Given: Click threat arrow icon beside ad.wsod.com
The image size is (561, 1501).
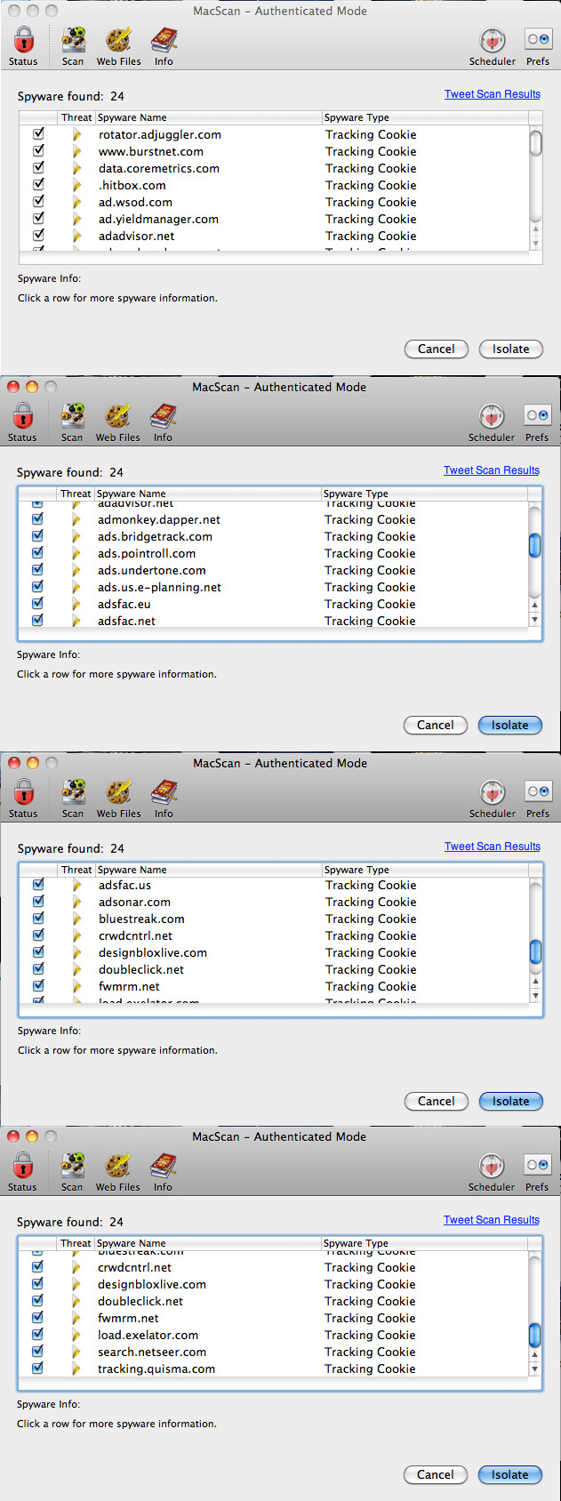Looking at the screenshot, I should [77, 202].
